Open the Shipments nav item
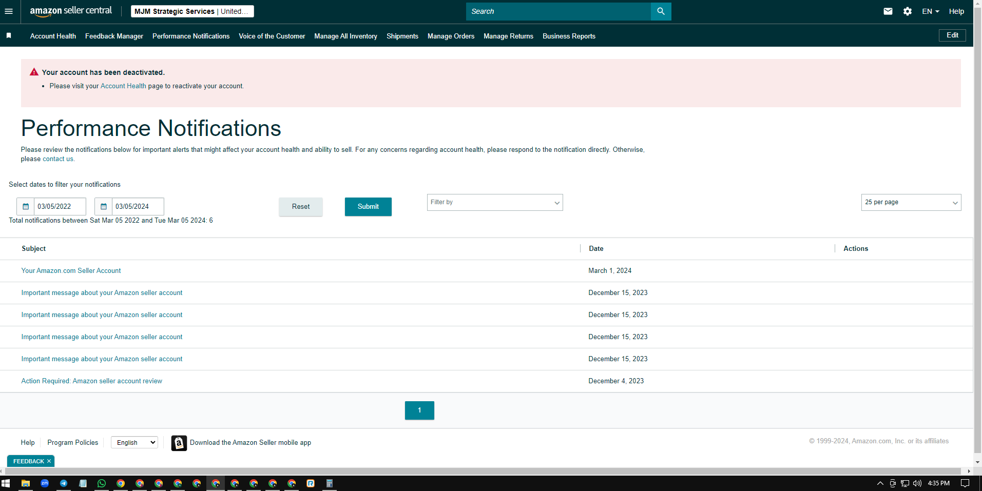This screenshot has height=491, width=982. [x=402, y=36]
